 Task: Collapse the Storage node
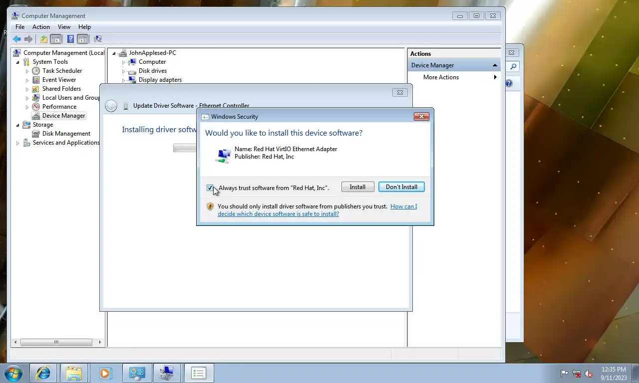[18, 125]
